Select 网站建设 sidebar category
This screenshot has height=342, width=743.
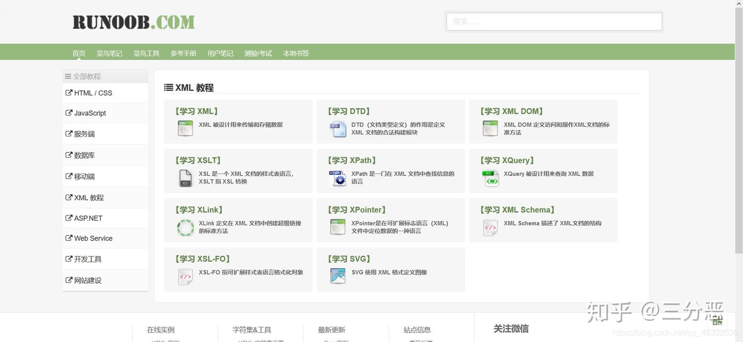pyautogui.click(x=105, y=280)
